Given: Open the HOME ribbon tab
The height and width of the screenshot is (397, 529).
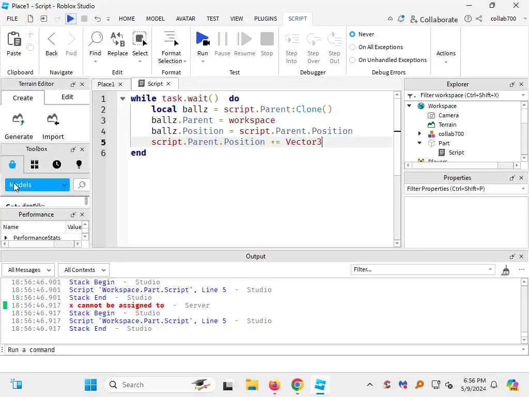Looking at the screenshot, I should (127, 19).
